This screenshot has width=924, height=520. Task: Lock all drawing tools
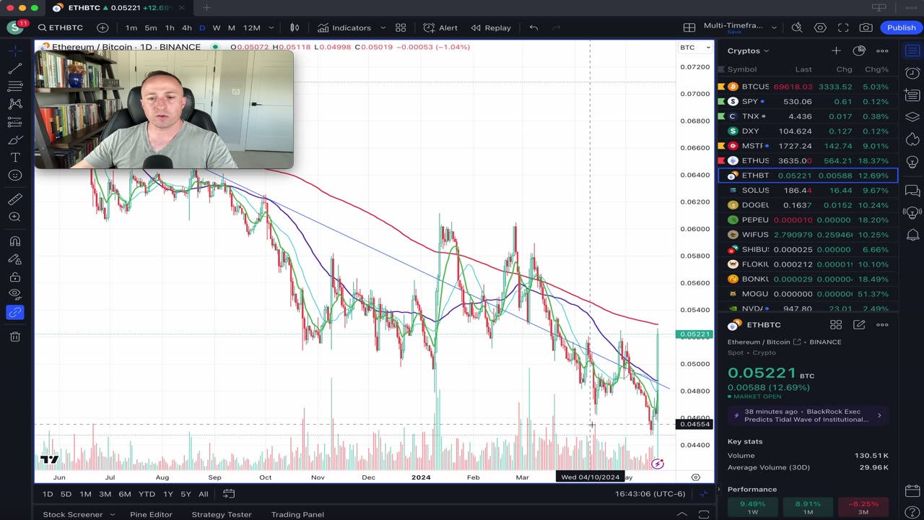14,277
